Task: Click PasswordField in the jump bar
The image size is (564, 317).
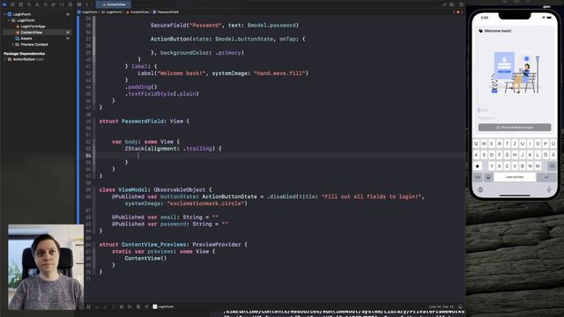Action: click(166, 11)
